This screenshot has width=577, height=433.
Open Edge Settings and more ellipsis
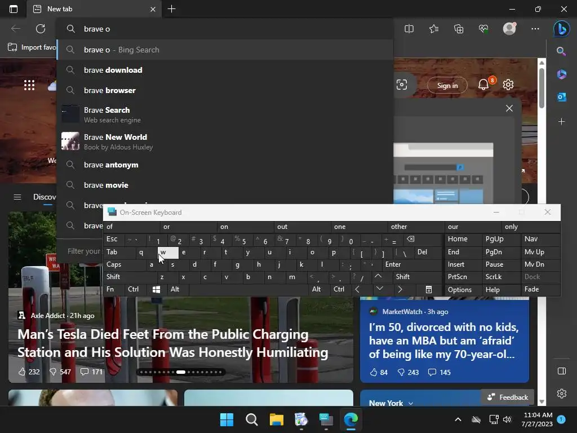point(535,29)
